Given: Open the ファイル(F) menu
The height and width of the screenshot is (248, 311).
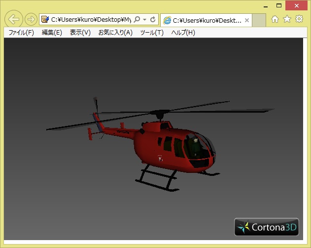Looking at the screenshot, I should (x=21, y=33).
